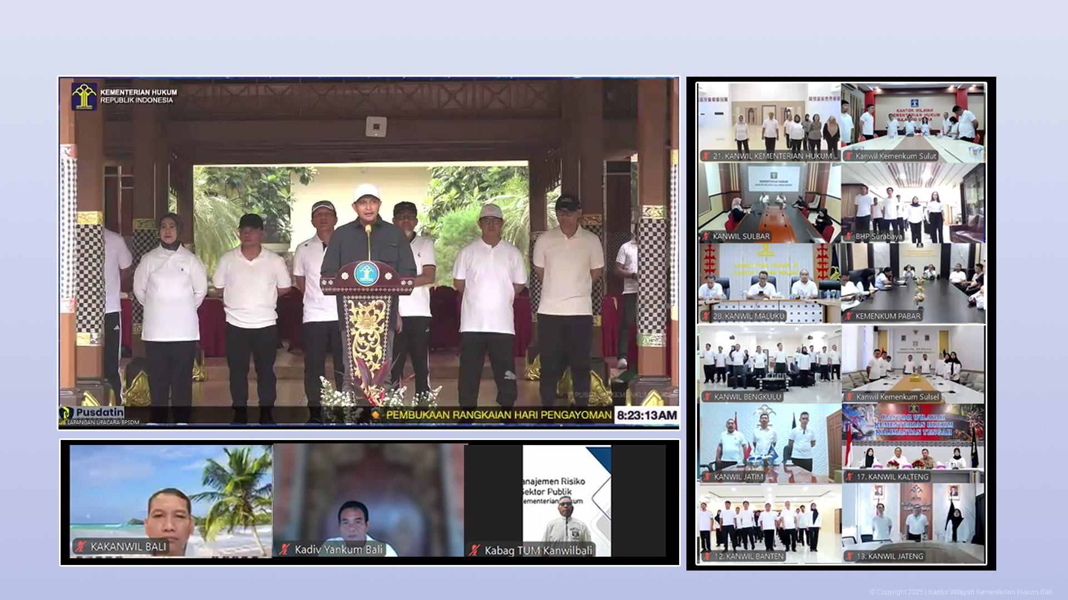
Task: Click the copyright Kantor Wilayah Kementerian Hukum Bali text
Action: pos(961,592)
